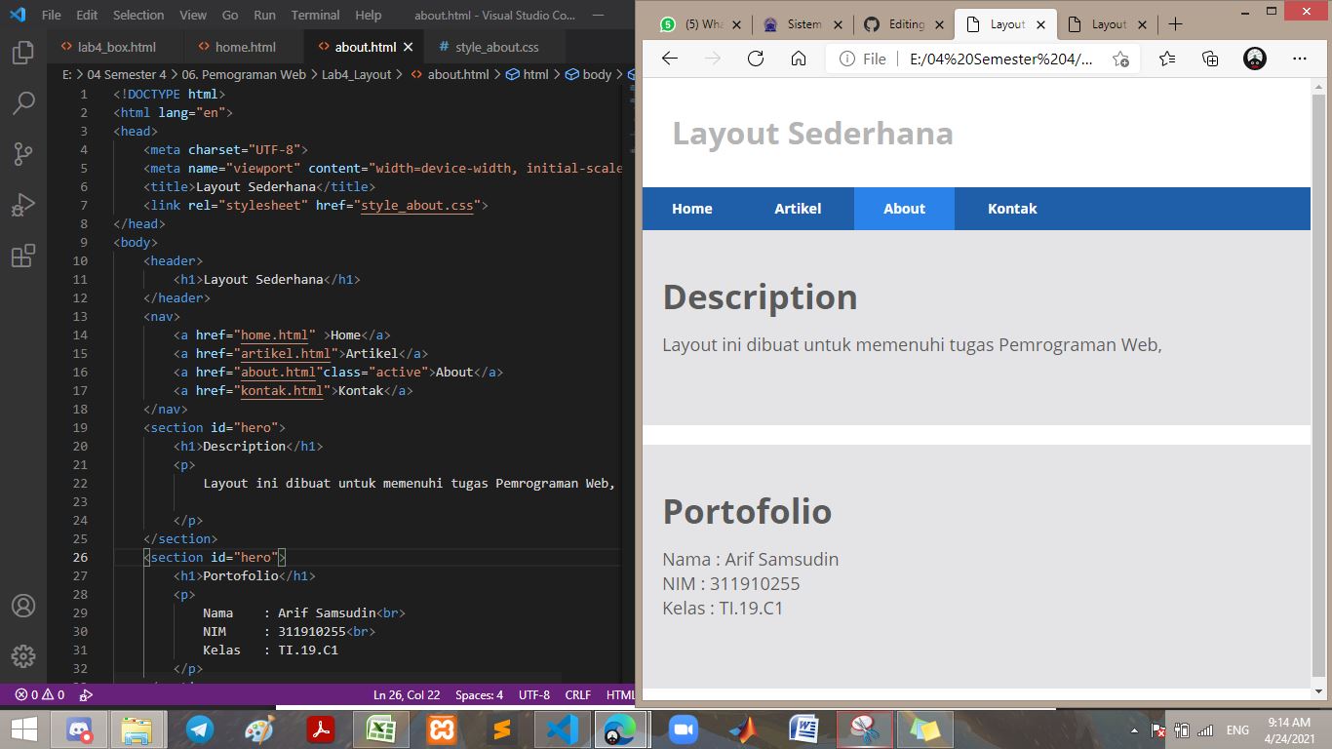Image resolution: width=1332 pixels, height=749 pixels.
Task: Open the browser profile avatar
Action: (x=1255, y=59)
